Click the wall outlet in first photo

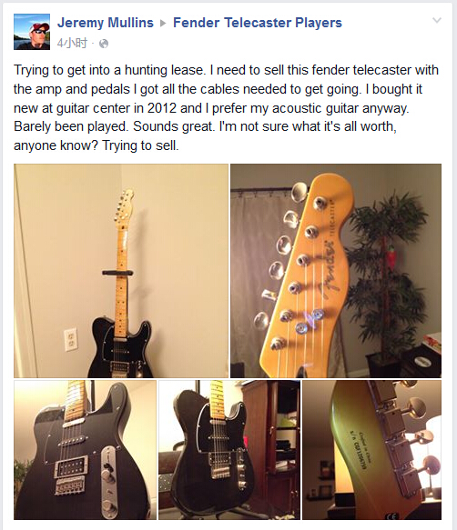coord(71,339)
